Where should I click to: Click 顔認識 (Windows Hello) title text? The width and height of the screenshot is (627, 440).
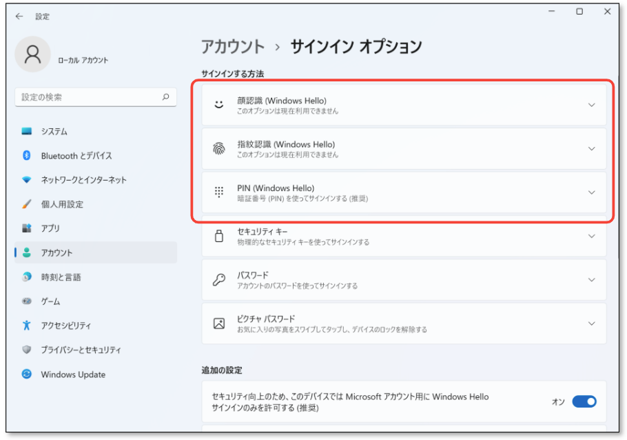tap(282, 101)
